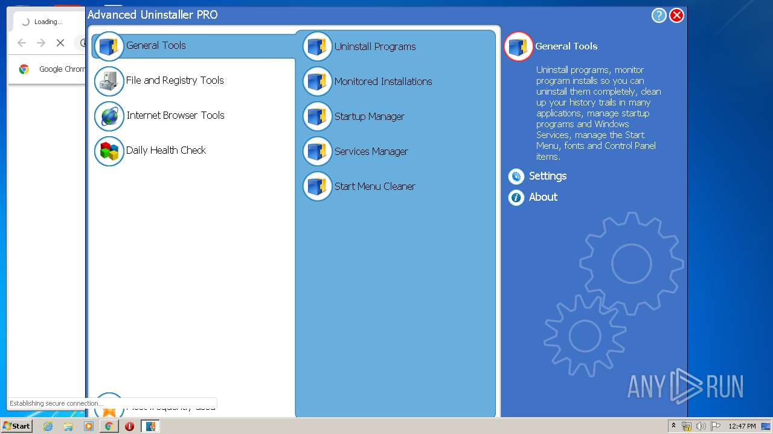Select the Loading tab in Chrome

point(48,22)
